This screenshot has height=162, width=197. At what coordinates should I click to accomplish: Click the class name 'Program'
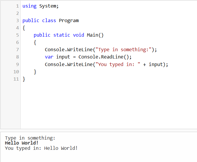point(69,21)
